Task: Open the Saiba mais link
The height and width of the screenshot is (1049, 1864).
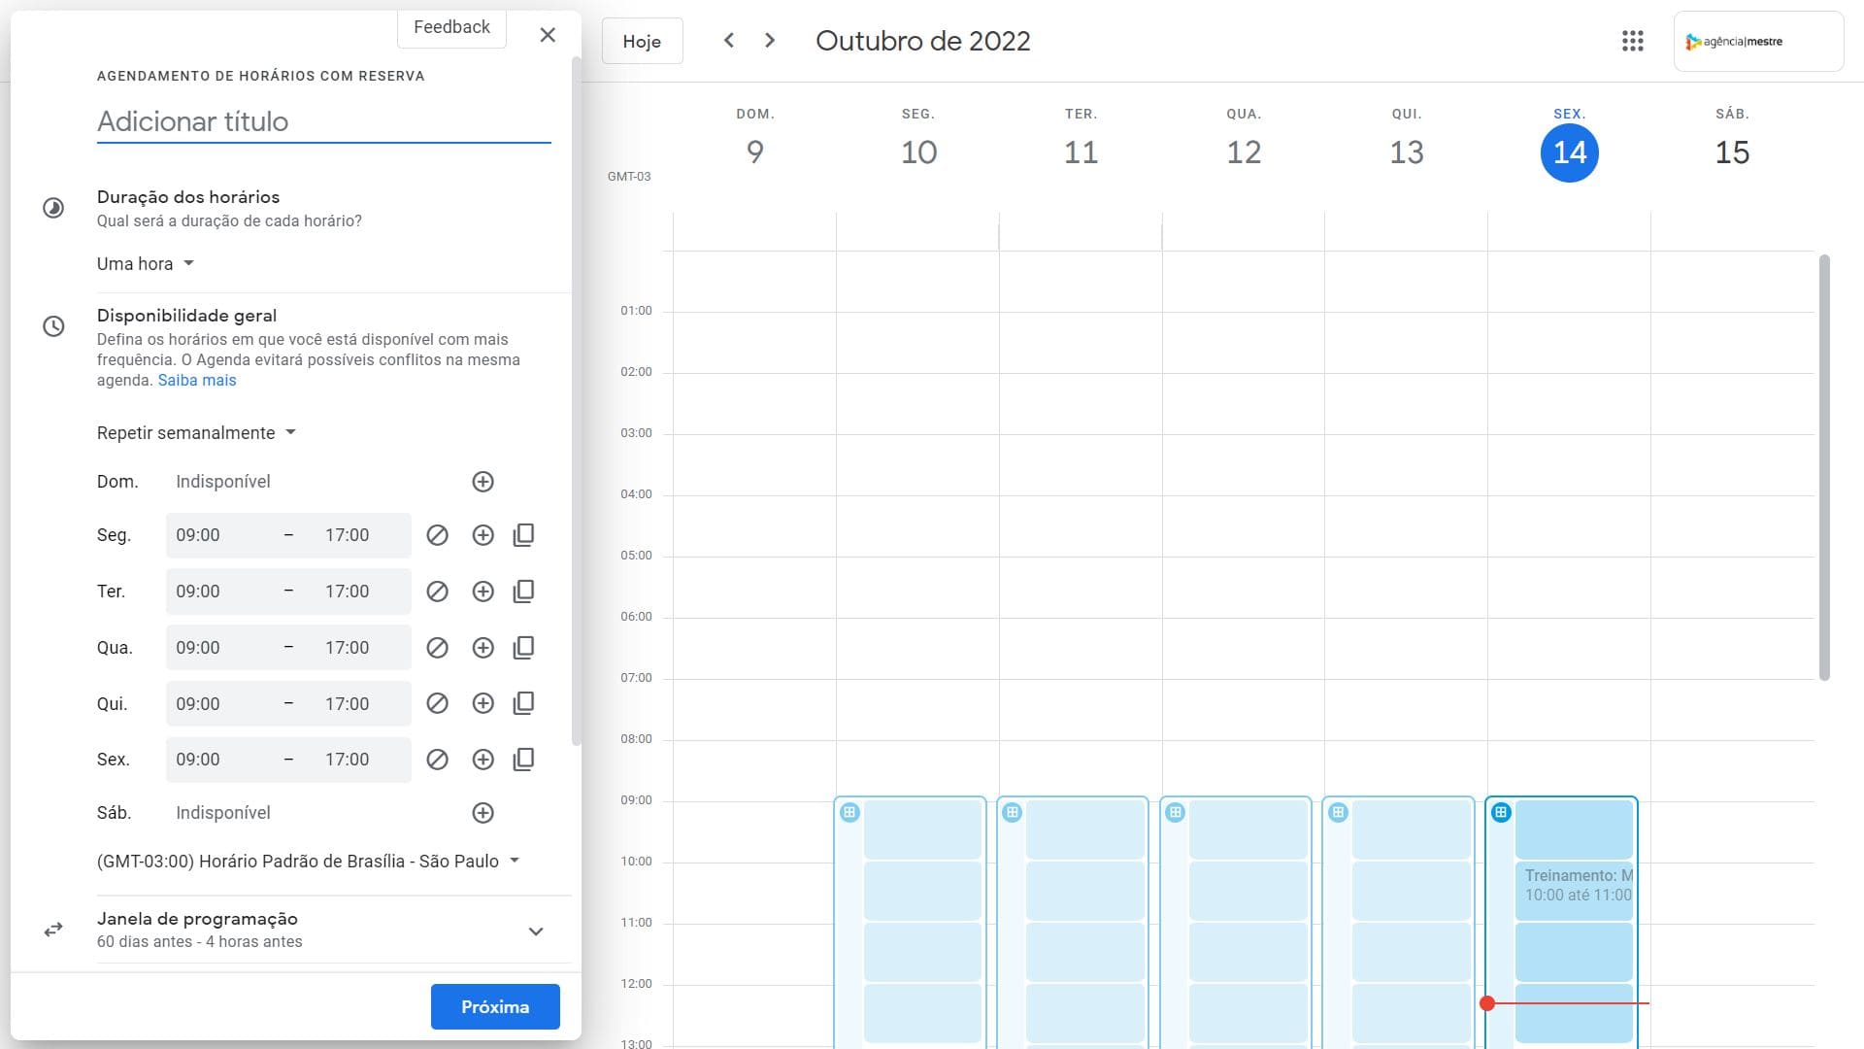Action: (x=197, y=381)
